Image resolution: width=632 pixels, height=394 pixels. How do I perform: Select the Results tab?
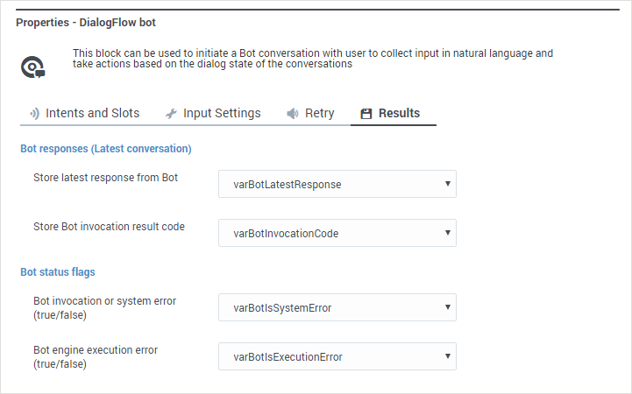point(399,113)
